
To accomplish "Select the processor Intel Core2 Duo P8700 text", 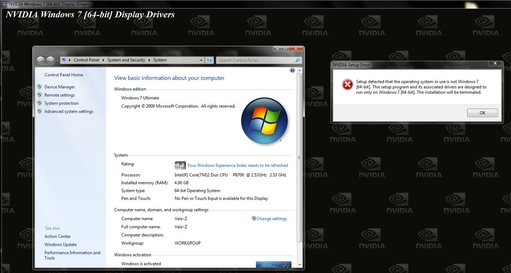I will tap(230, 175).
